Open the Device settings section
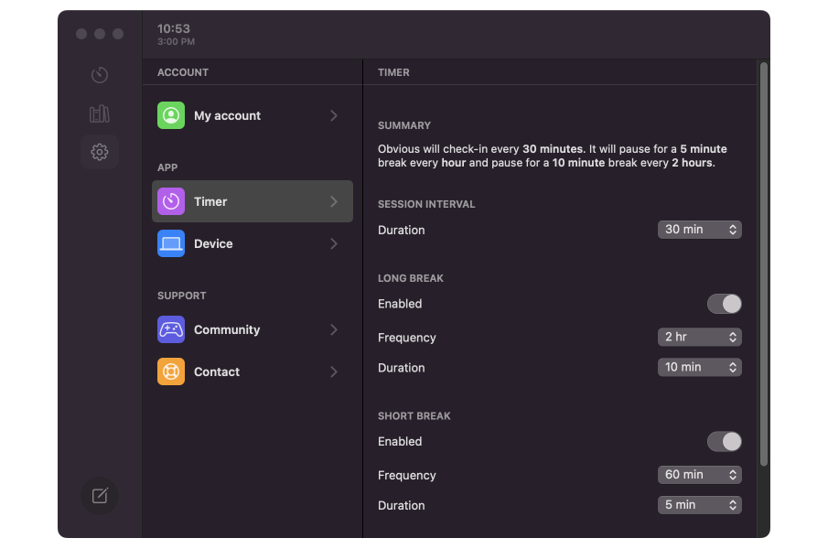828x549 pixels. coord(252,243)
